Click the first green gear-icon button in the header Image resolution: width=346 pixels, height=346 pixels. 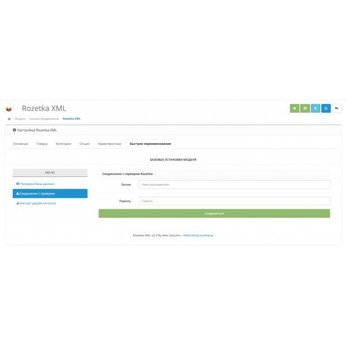[294, 108]
